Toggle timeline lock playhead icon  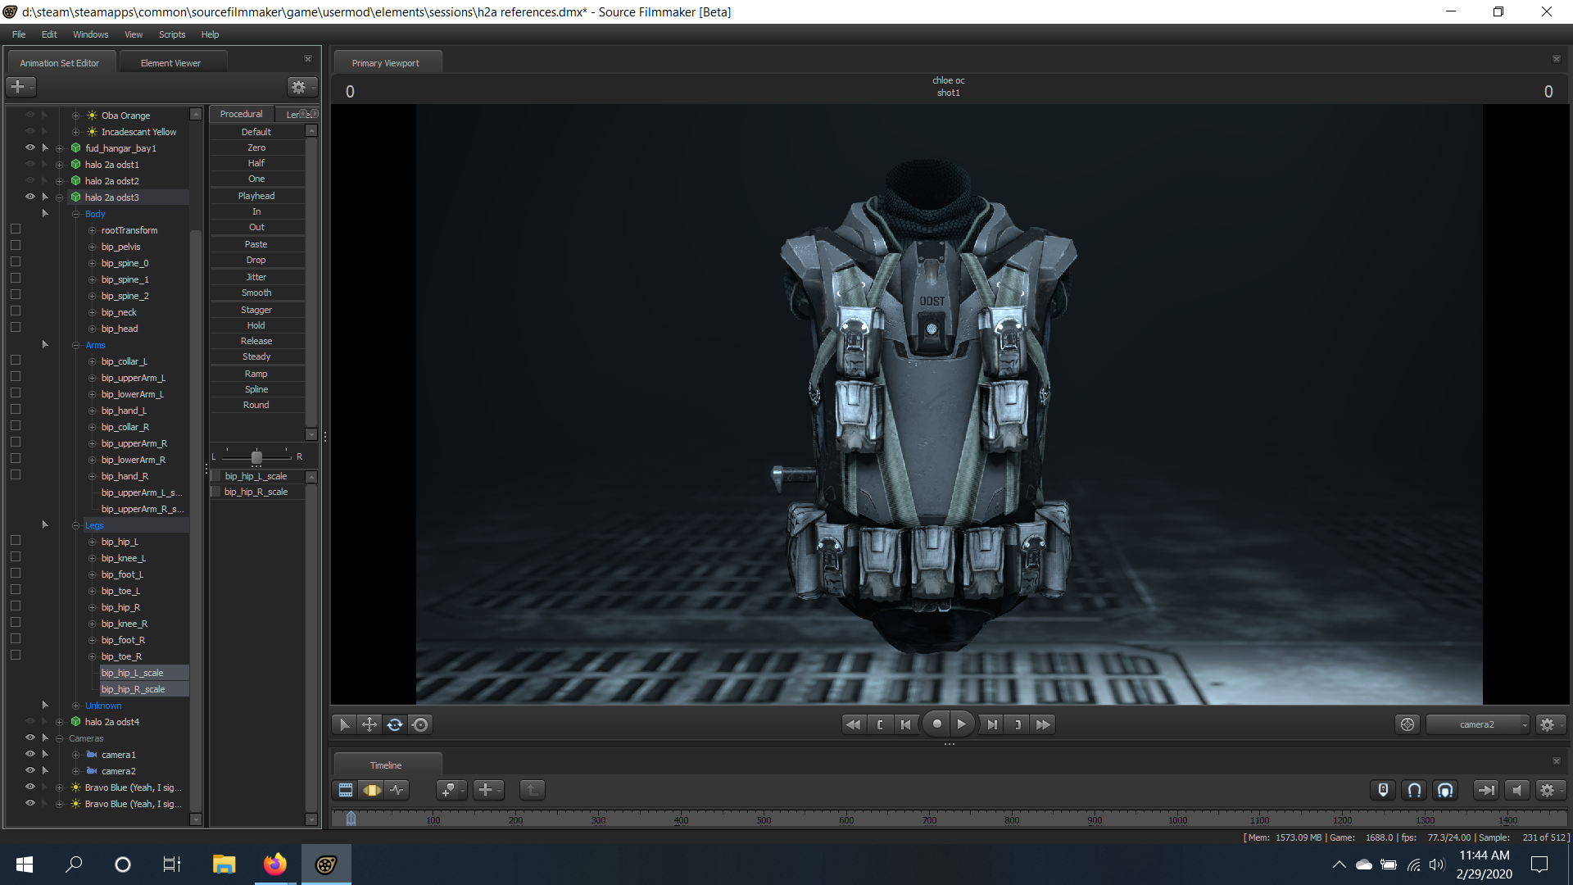(x=1383, y=790)
